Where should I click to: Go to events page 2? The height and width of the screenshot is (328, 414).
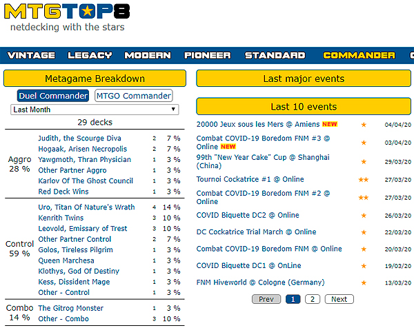[x=313, y=299]
